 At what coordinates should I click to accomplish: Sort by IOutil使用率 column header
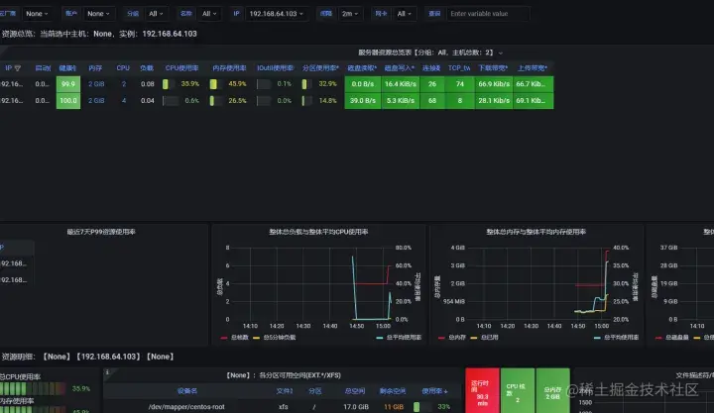tap(275, 68)
